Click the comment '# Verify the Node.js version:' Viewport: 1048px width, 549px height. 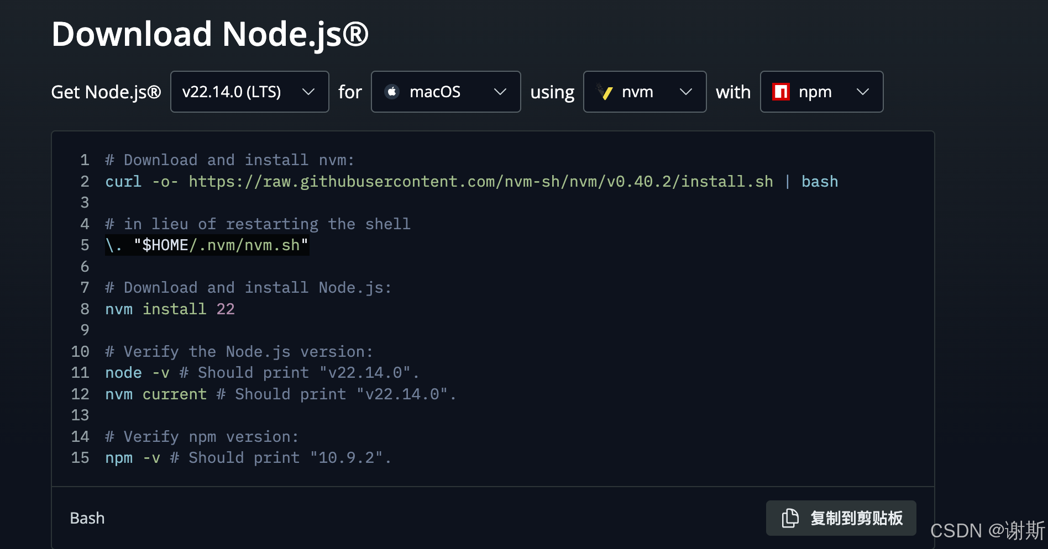239,352
